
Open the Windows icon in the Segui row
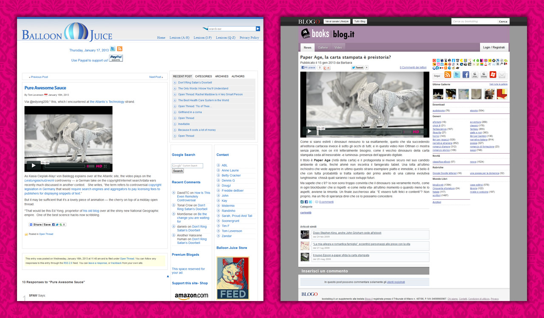(x=493, y=75)
